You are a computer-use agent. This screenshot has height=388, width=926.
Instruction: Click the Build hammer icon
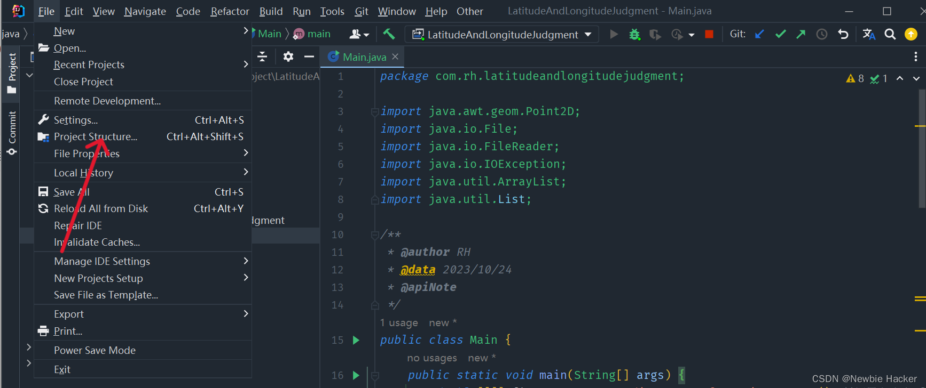point(389,34)
